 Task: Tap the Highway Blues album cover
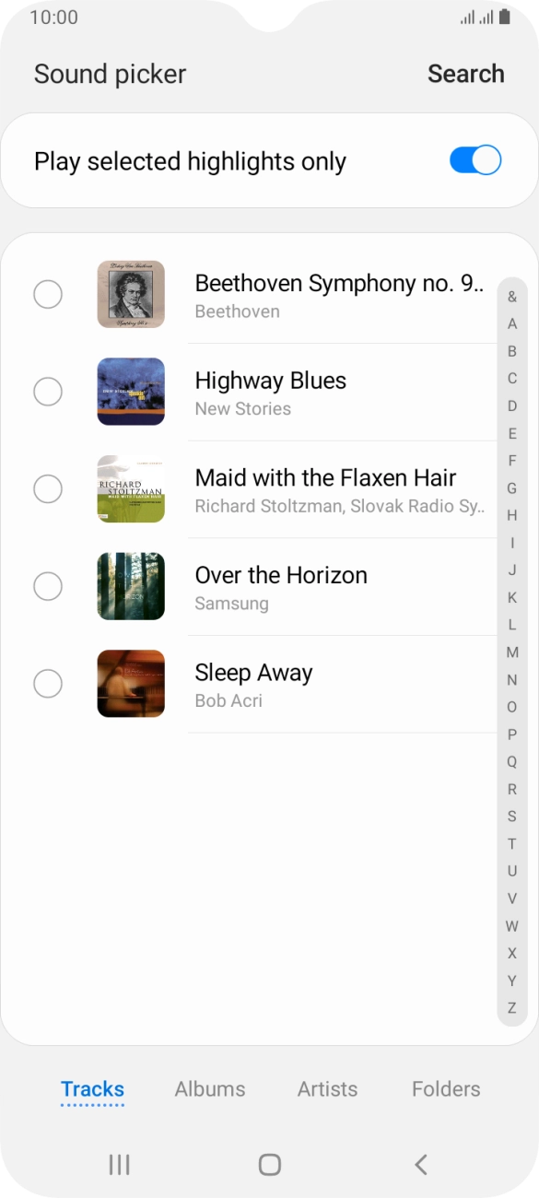[x=131, y=392]
